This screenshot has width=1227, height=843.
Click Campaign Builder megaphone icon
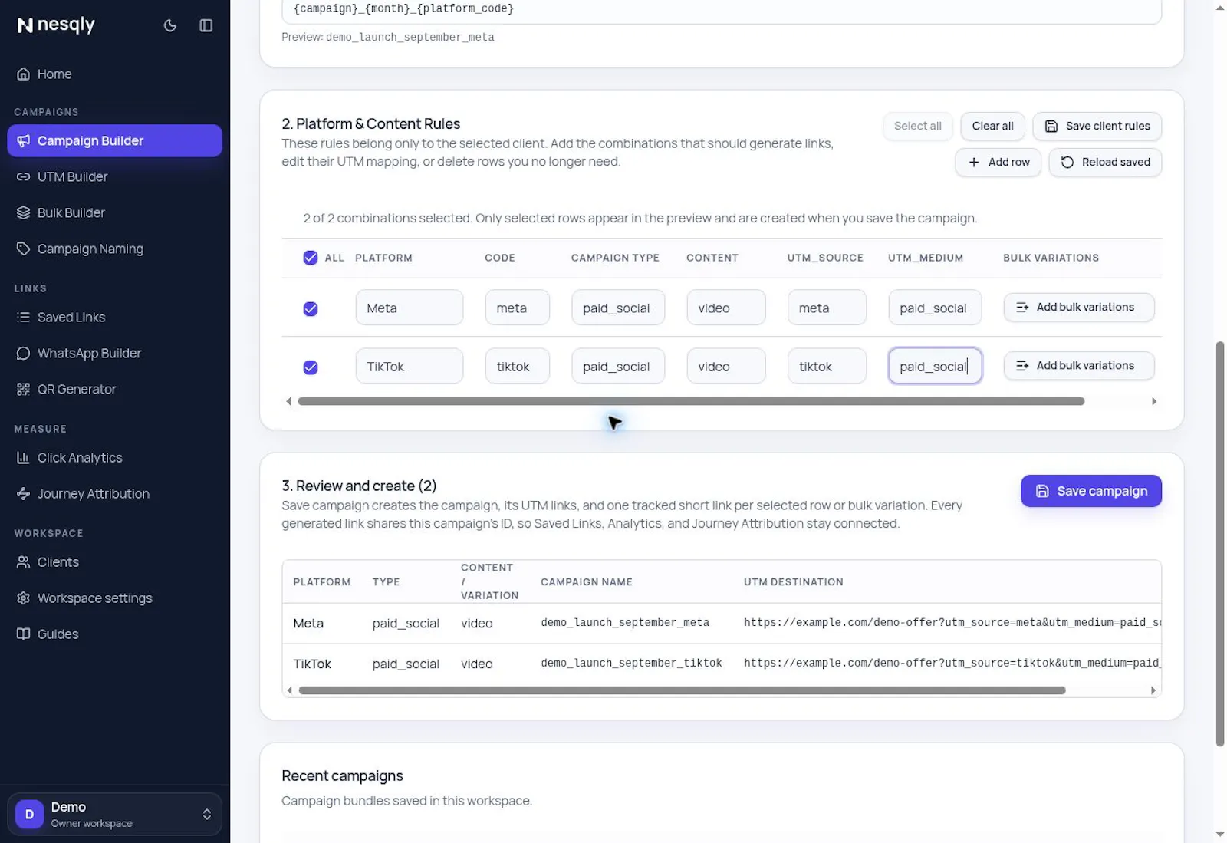pos(24,140)
